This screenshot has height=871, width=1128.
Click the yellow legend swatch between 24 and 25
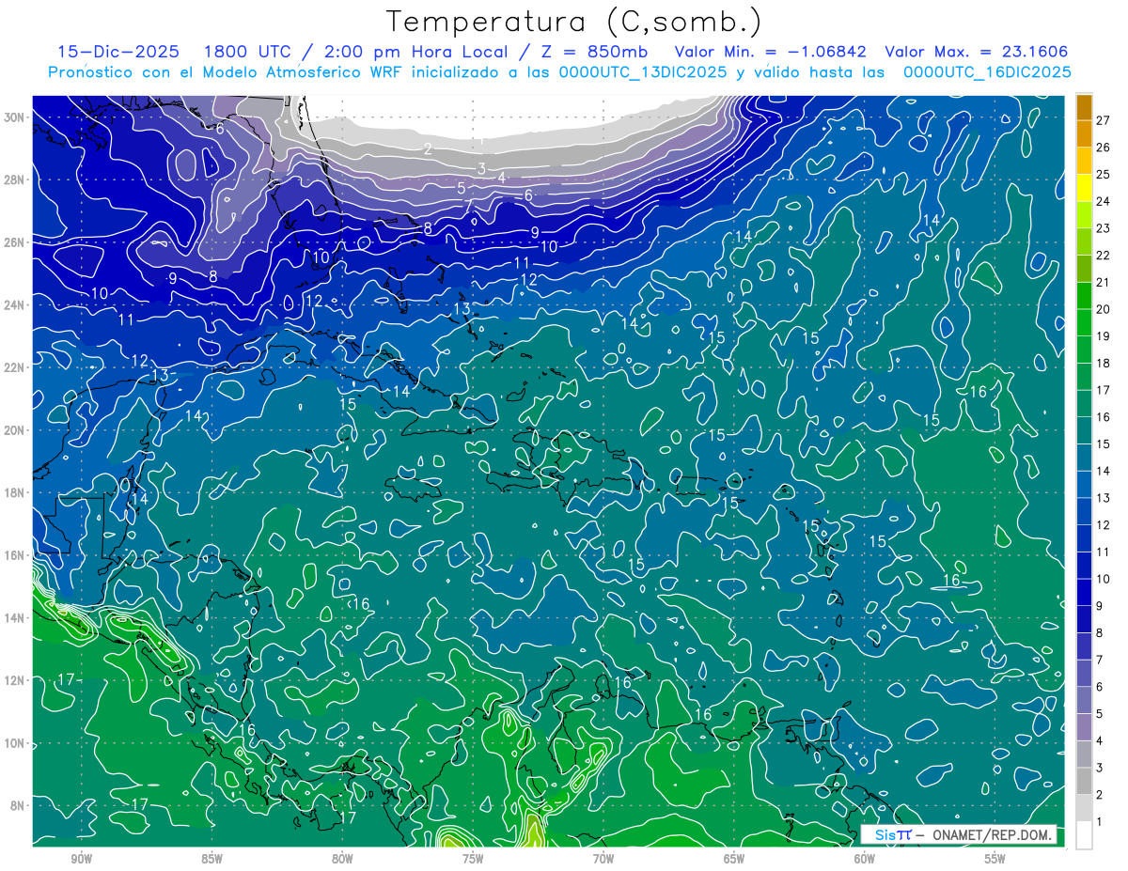[1084, 188]
